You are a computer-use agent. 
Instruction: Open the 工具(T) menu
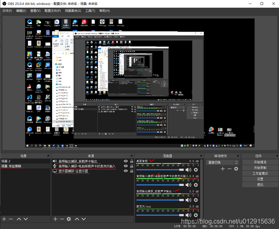(90, 11)
